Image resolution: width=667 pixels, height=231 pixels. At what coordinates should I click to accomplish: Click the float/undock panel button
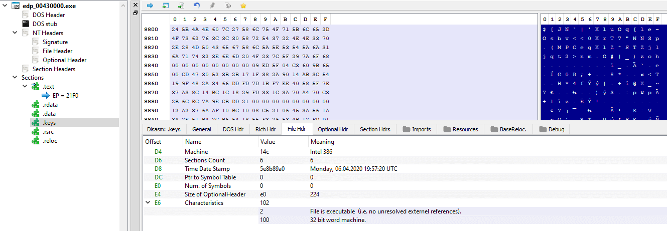(135, 13)
